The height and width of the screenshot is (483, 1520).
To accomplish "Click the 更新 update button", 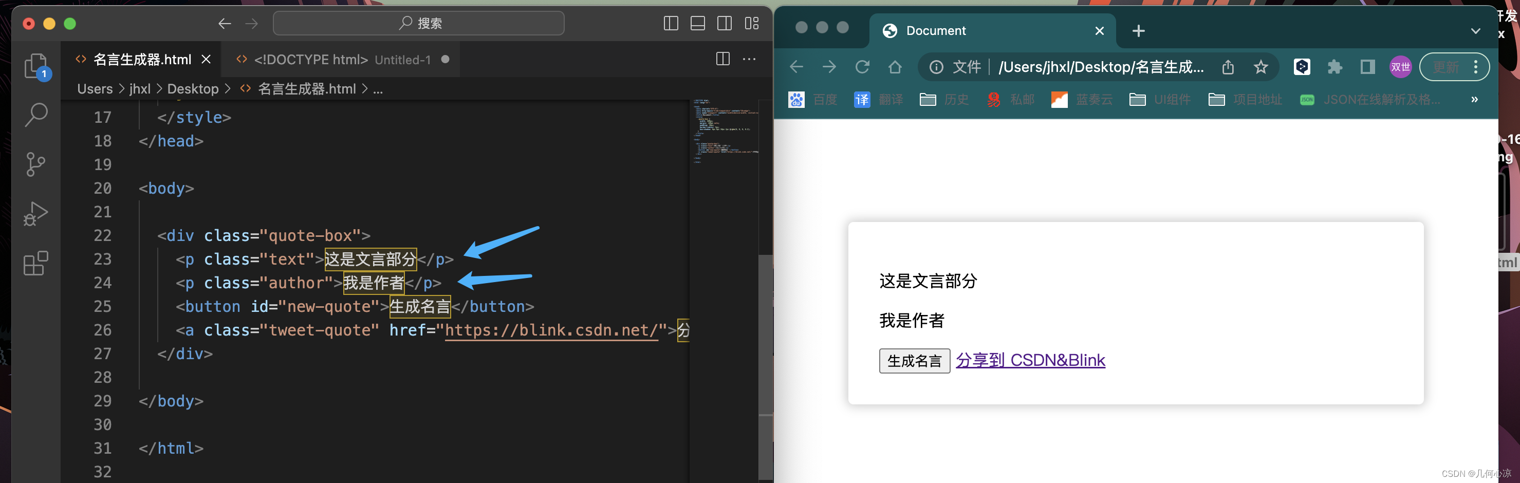I will [x=1445, y=67].
